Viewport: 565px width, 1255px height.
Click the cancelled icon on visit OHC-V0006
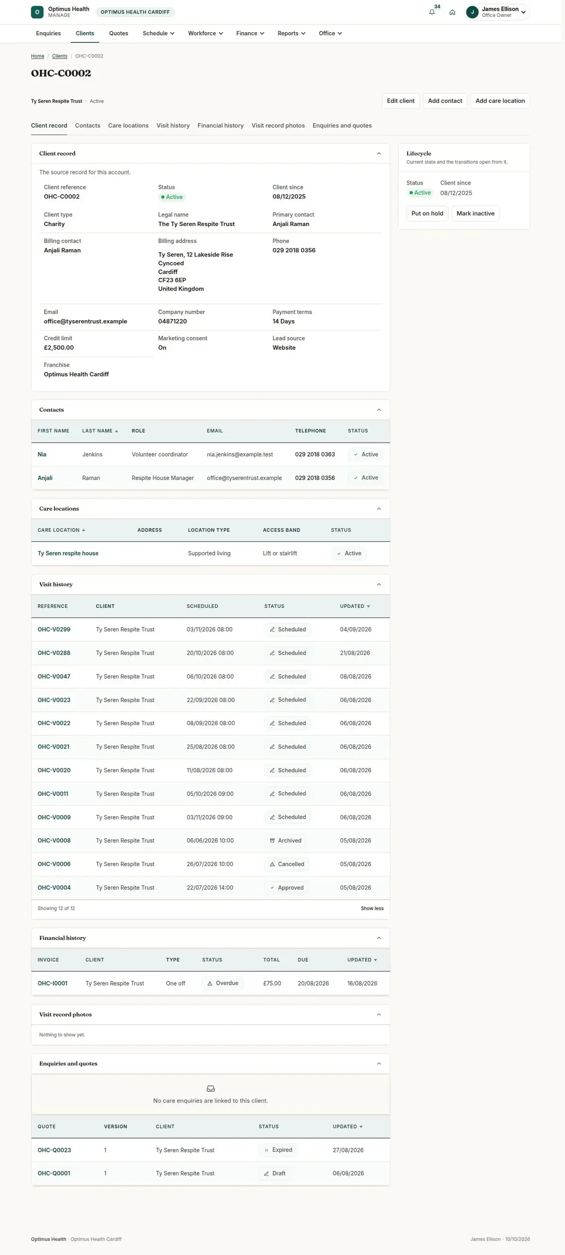[x=272, y=864]
